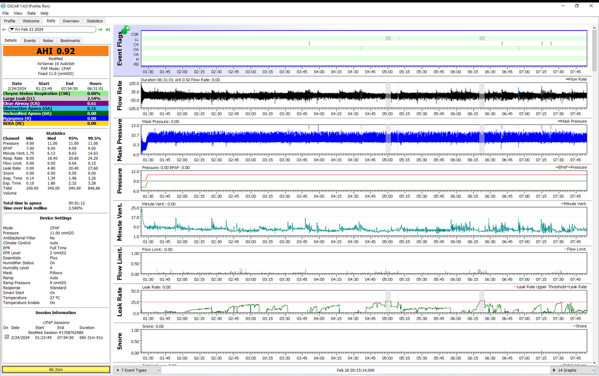Click the 'Minute Vent.' row in Statistics table
The image size is (599, 376).
[56, 153]
